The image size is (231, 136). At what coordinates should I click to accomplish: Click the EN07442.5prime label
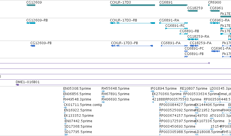click(78, 121)
